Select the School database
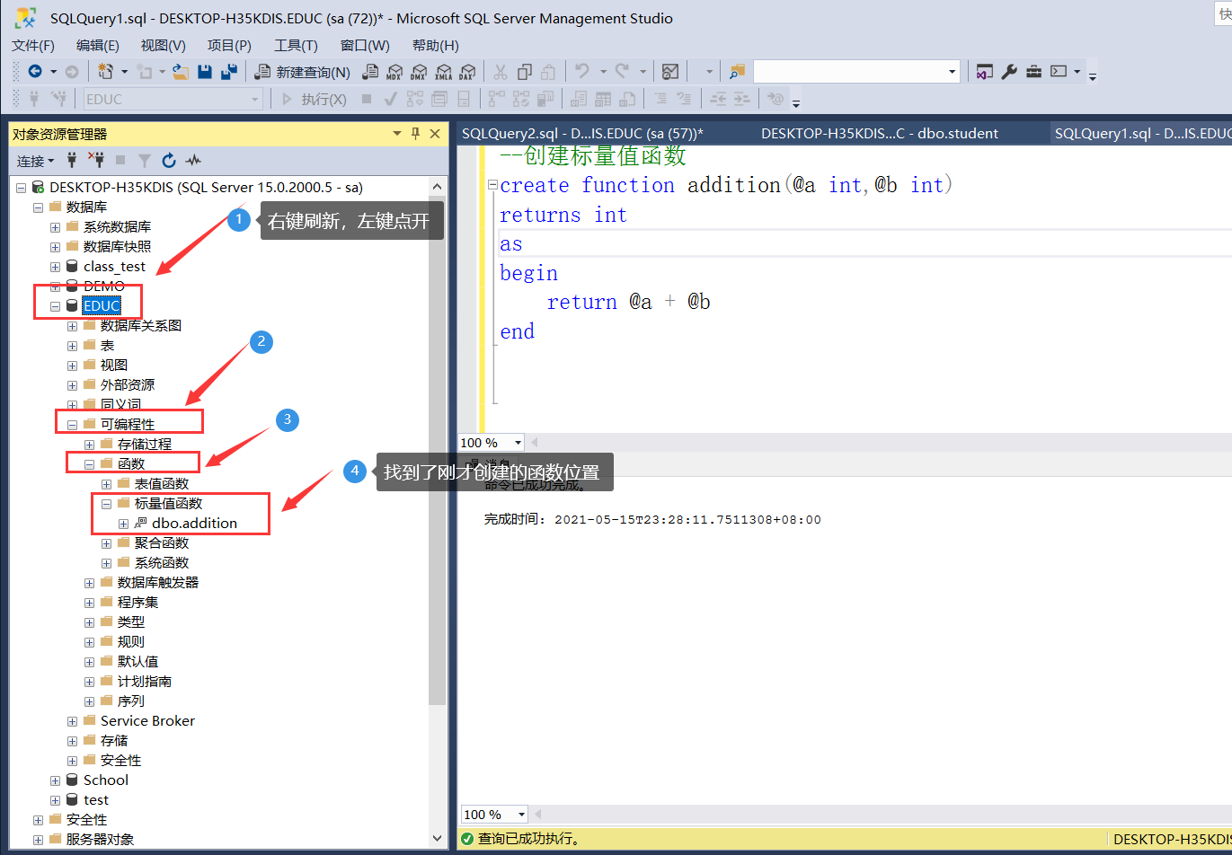This screenshot has height=855, width=1232. click(x=105, y=780)
